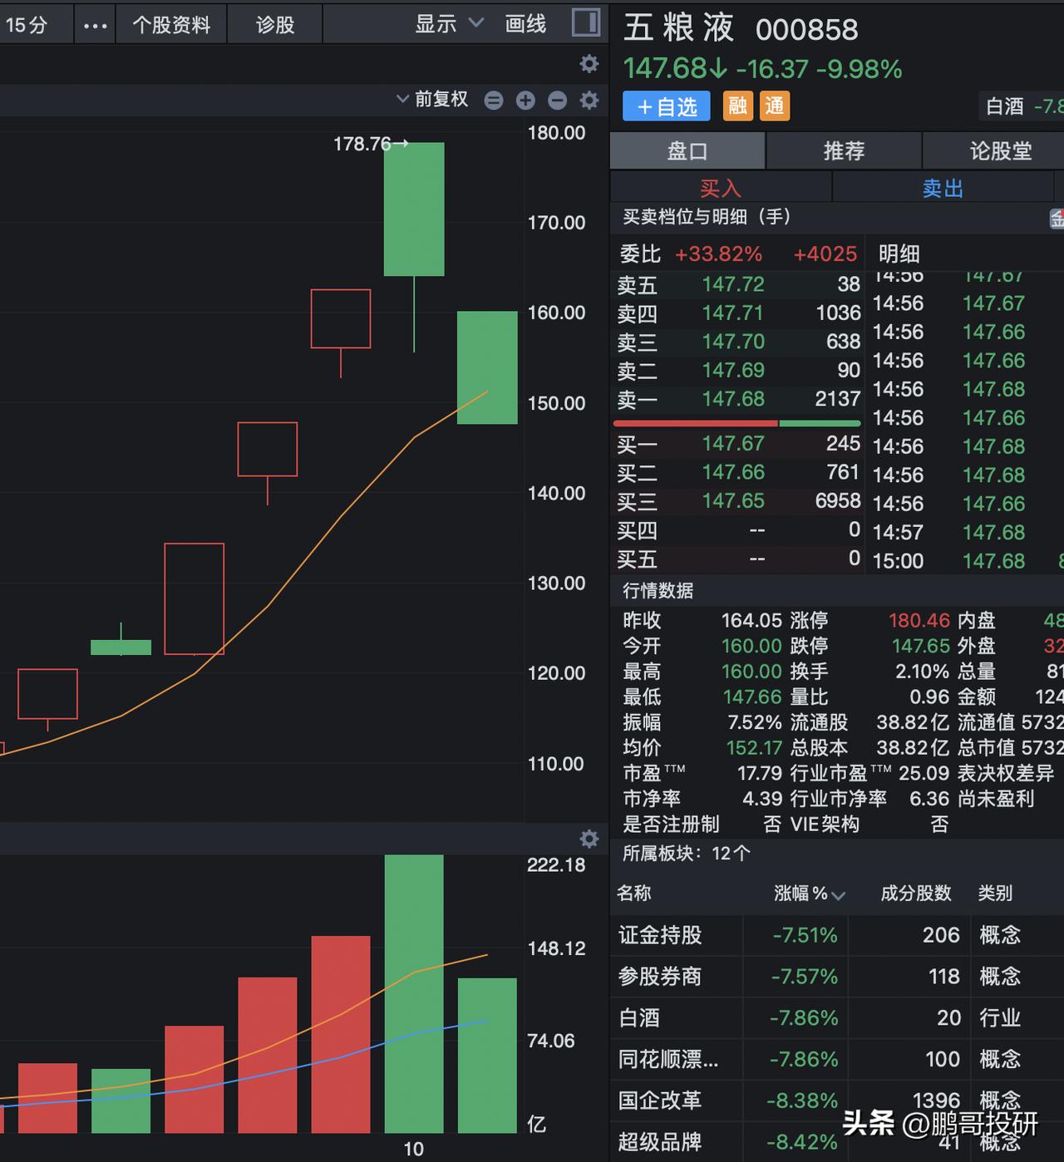Click the 类别 column header

[x=995, y=894]
